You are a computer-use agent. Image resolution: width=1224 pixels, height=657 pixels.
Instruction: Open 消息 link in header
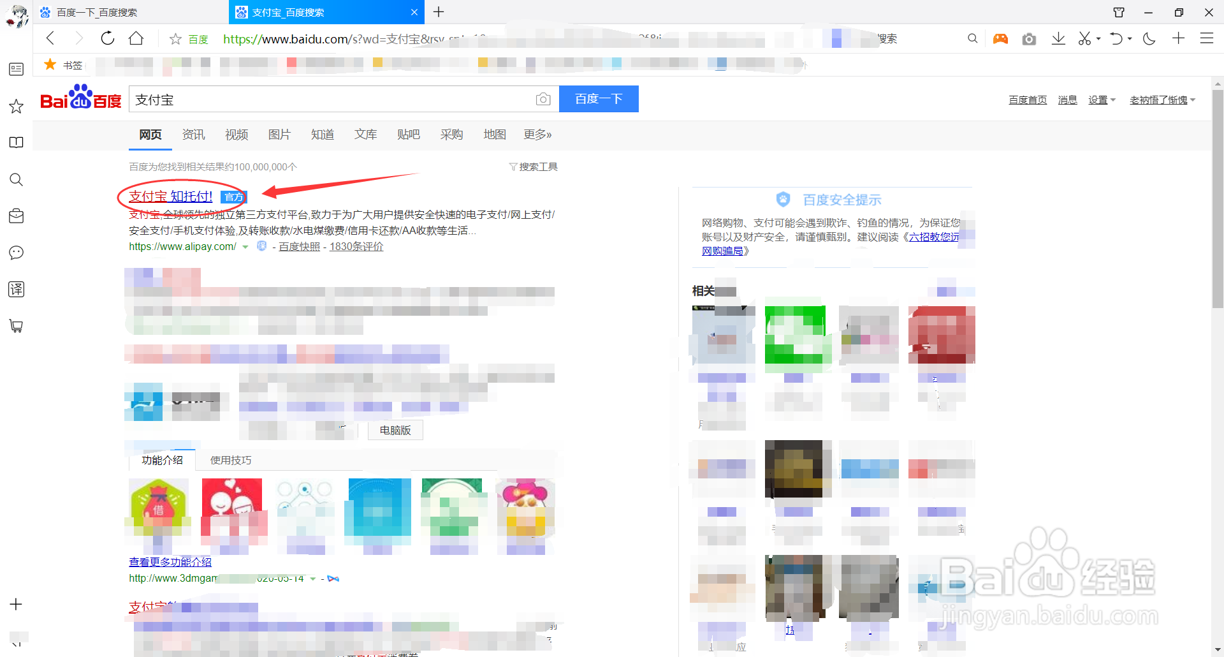(x=1067, y=100)
